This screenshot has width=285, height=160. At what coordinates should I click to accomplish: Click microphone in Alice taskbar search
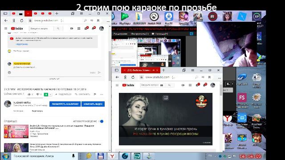click(x=73, y=156)
